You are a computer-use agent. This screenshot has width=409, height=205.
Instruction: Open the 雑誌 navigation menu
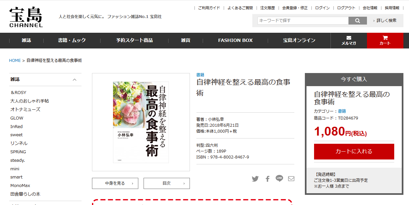click(26, 41)
